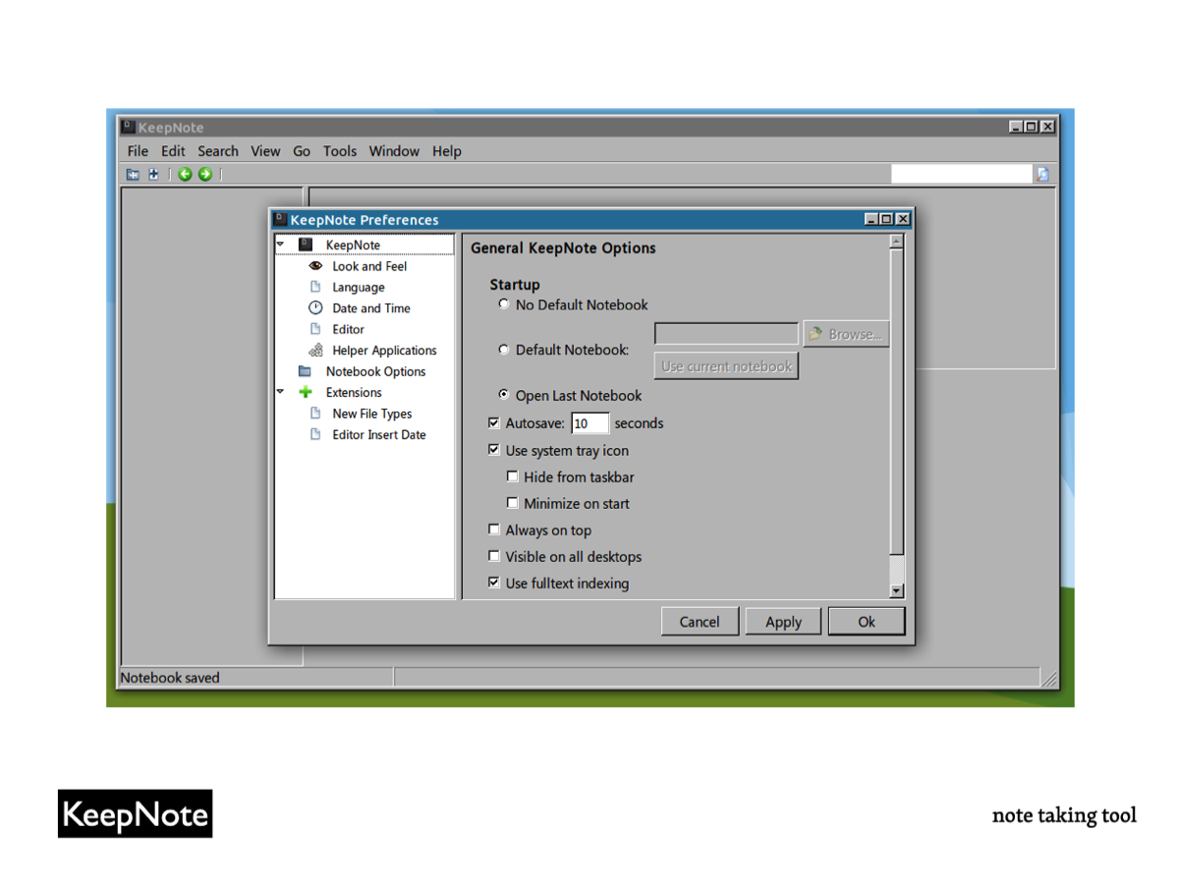Image resolution: width=1179 pixels, height=882 pixels.
Task: Click the green back arrow icon
Action: click(x=185, y=175)
